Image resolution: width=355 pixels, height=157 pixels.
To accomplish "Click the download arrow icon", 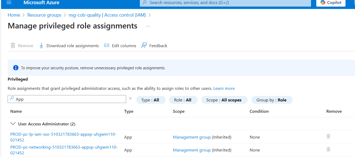I will point(41,46).
